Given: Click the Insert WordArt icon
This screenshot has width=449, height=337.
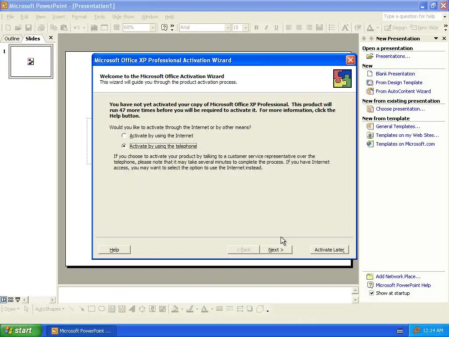Looking at the screenshot, I should [132, 309].
